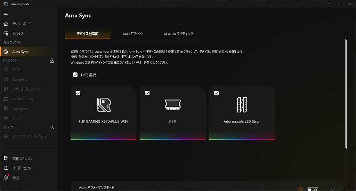The height and width of the screenshot is (191, 356).
Task: Open the ダッシュボード menu item label
Action: (22, 24)
